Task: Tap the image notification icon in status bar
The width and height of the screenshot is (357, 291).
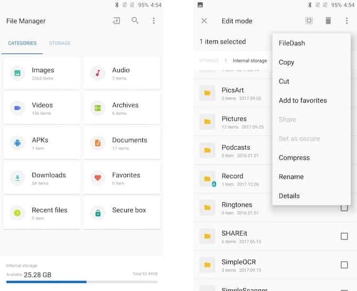Action: pyautogui.click(x=200, y=5)
